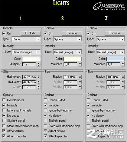Click spinner arrows beside Half-width field
127x142 pixels.
click(39, 82)
